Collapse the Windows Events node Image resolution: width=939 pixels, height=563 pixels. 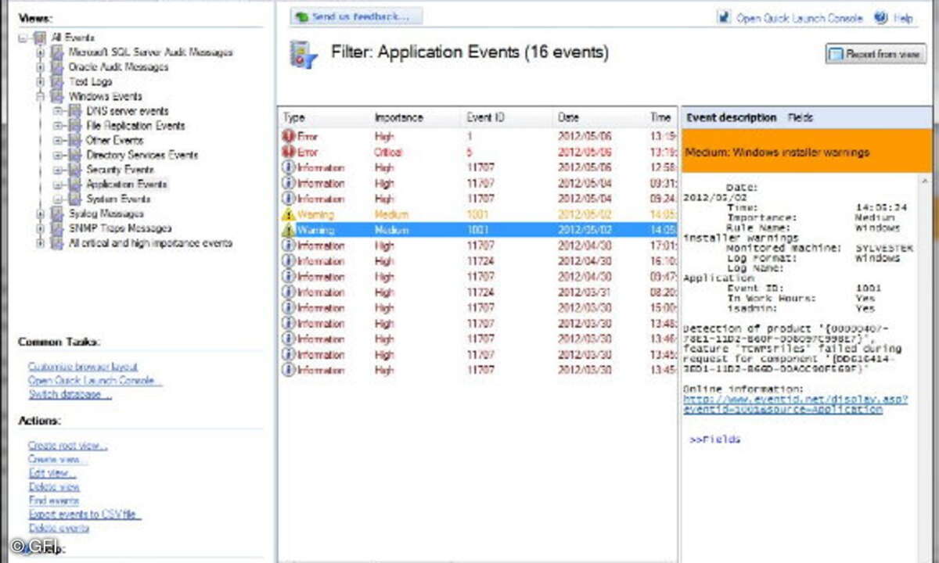pyautogui.click(x=41, y=96)
